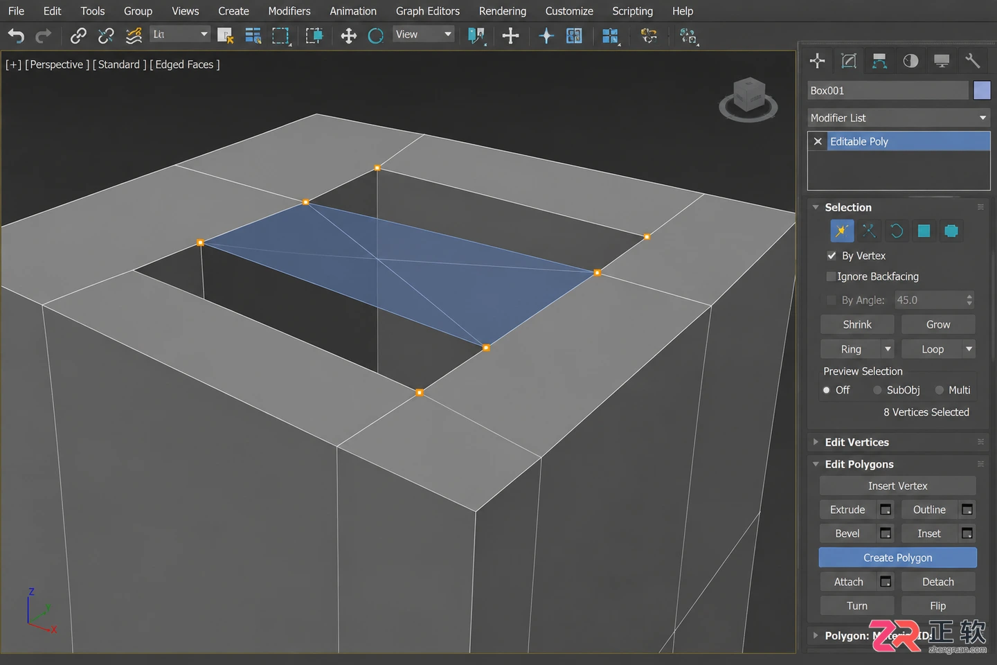Screen dimensions: 997x665
Task: Open the Motion panel tab icon
Action: 910,61
